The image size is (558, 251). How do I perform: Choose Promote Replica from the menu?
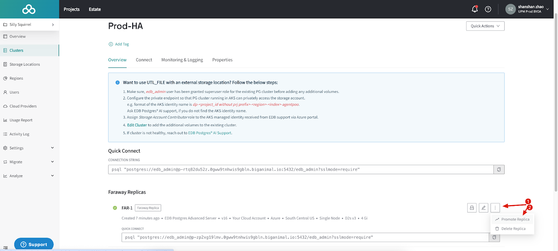pyautogui.click(x=512, y=219)
